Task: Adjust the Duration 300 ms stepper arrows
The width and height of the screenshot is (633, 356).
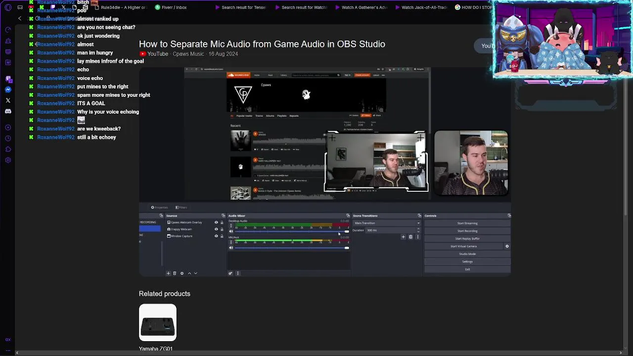Action: click(418, 230)
